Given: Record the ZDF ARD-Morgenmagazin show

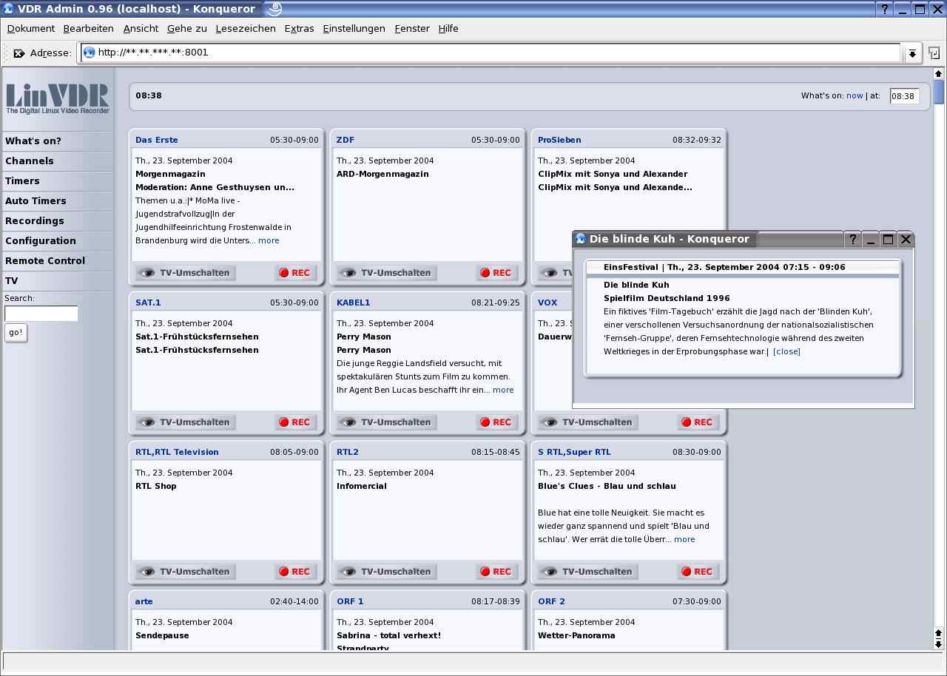Looking at the screenshot, I should coord(496,273).
